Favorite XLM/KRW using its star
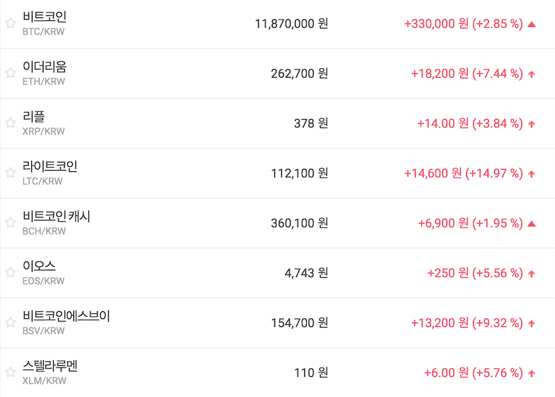Screen dimensions: 555x397 10,372
